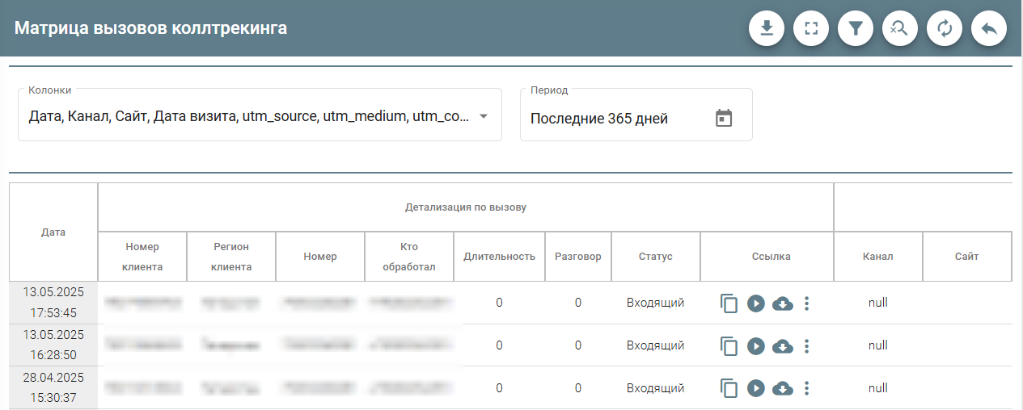The height and width of the screenshot is (410, 1023).
Task: Click the Статус column header
Action: (655, 257)
